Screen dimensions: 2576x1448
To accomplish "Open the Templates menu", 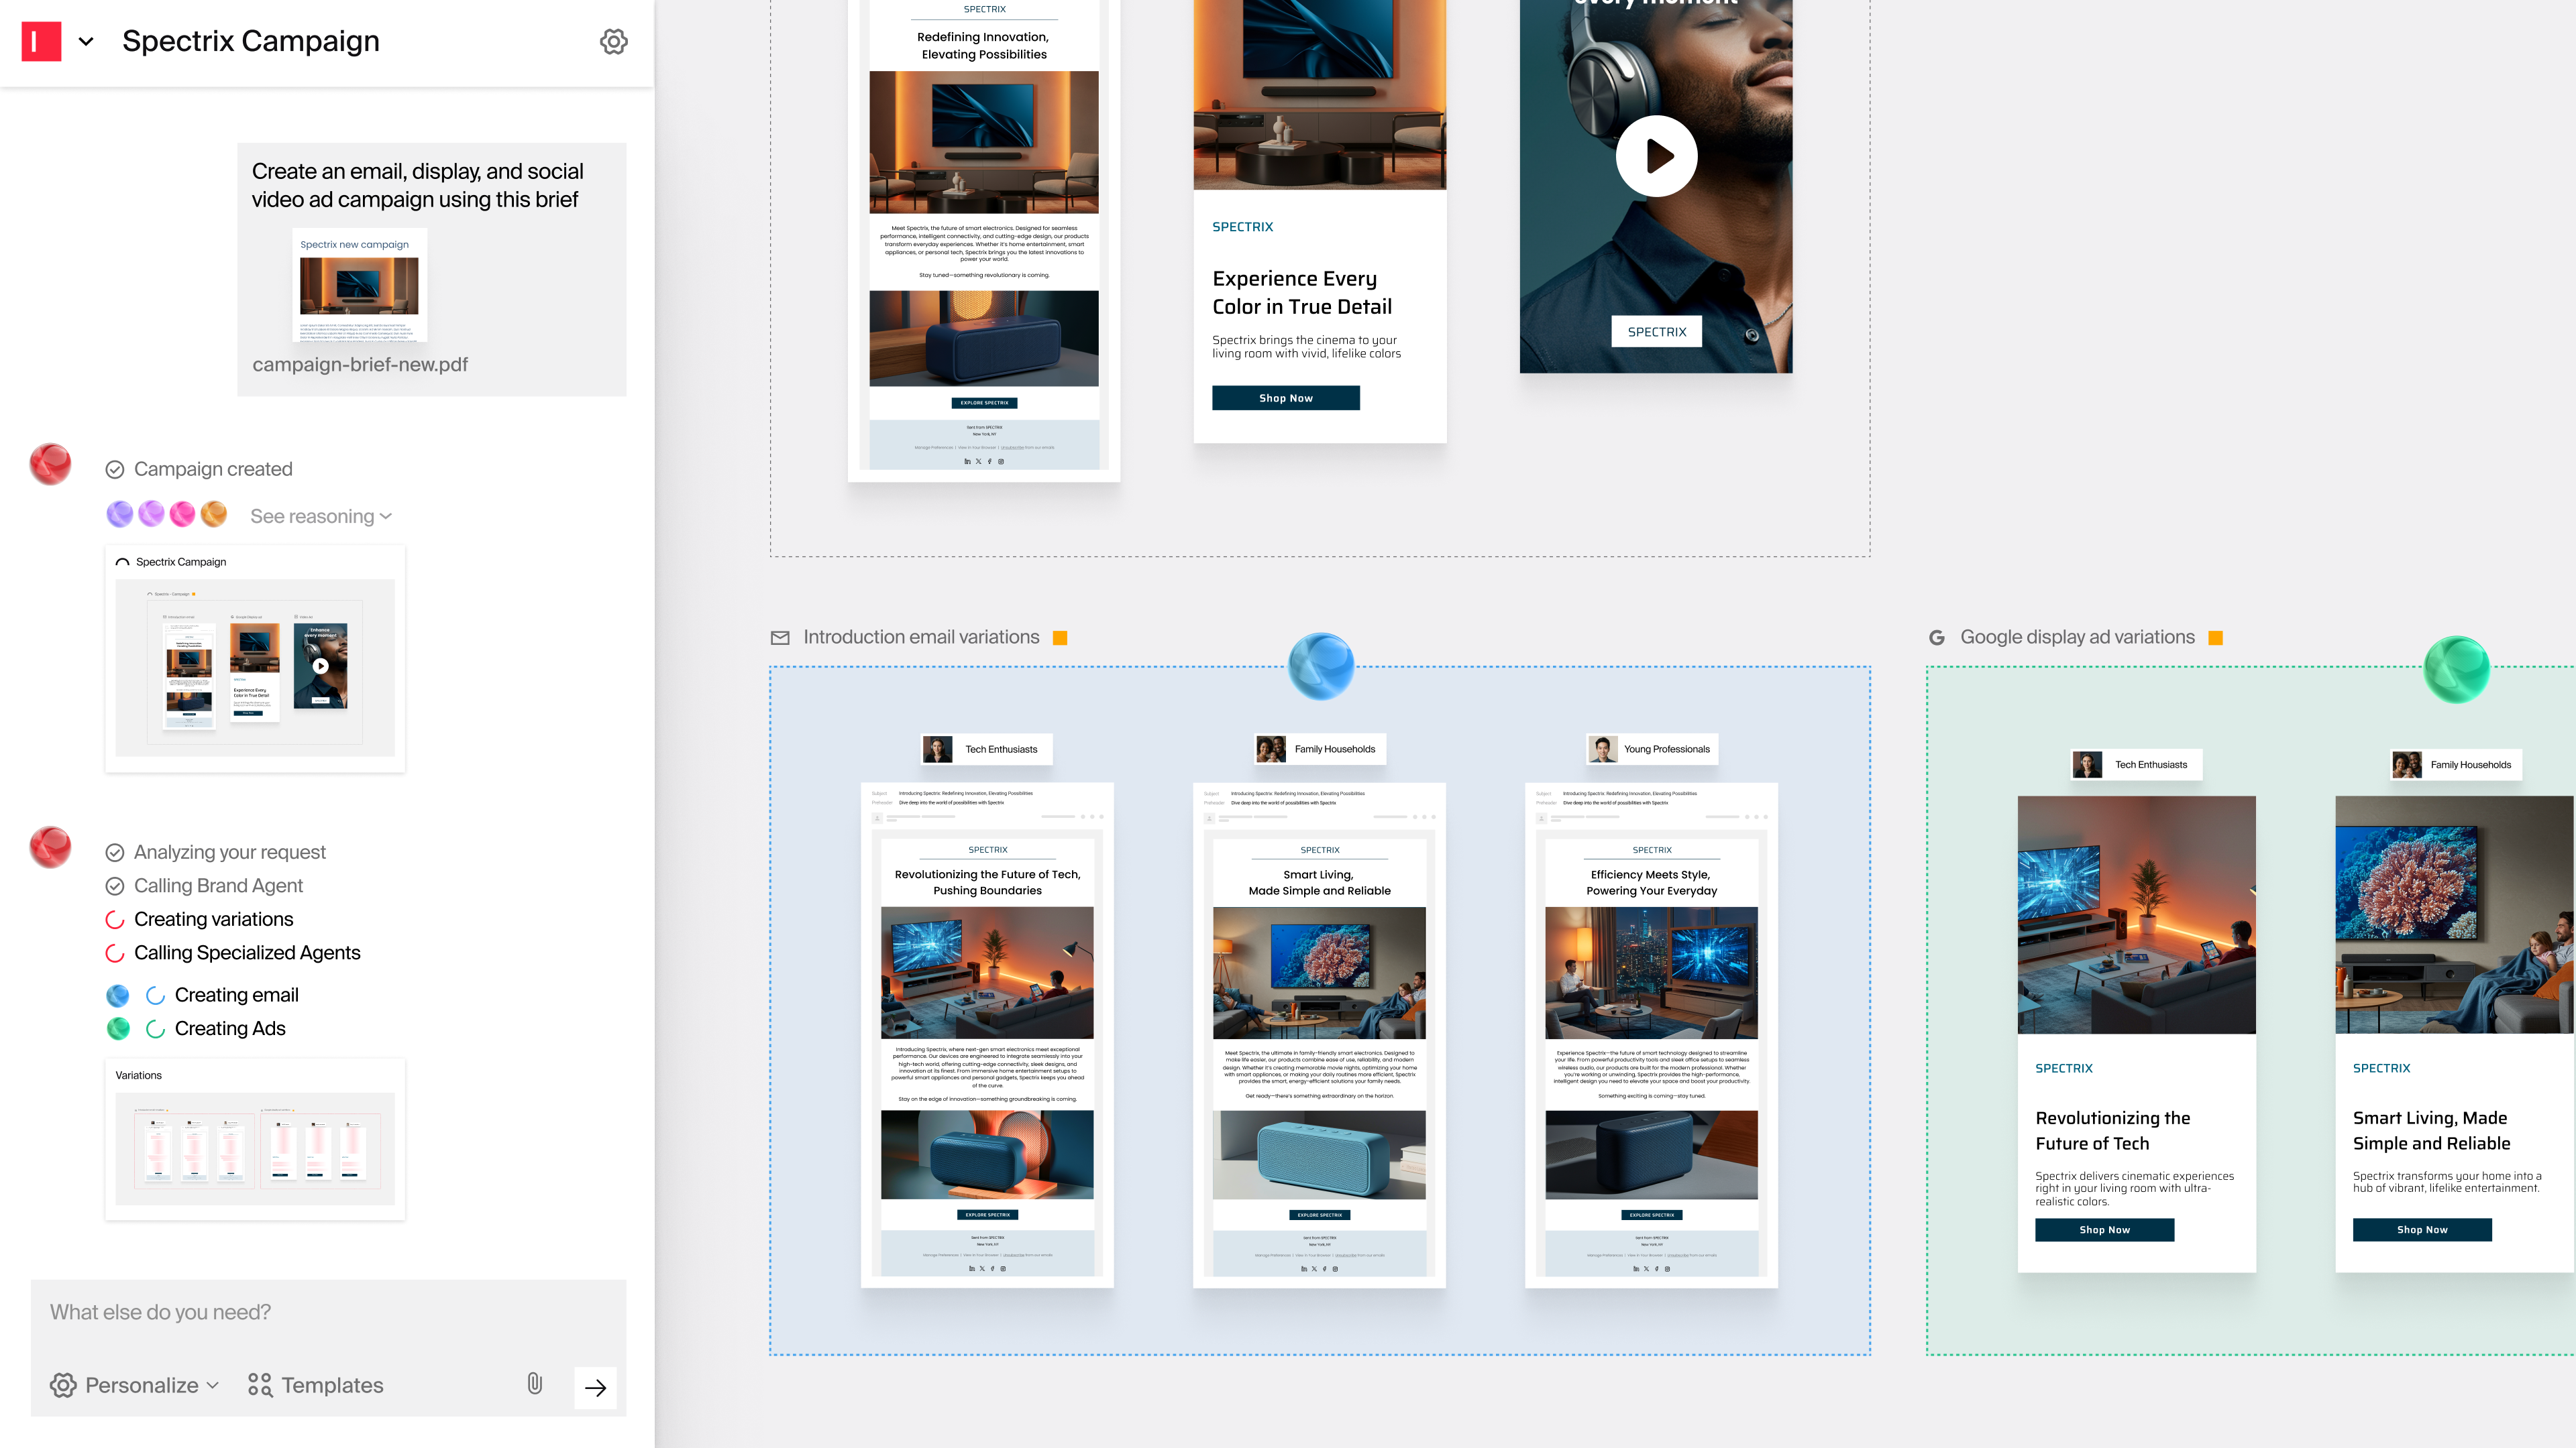I will (x=316, y=1385).
